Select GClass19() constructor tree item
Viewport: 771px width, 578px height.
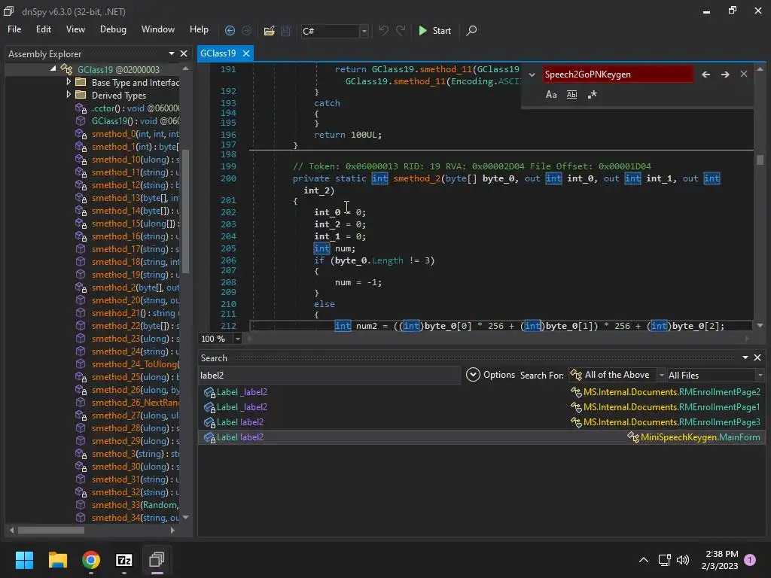[x=136, y=121]
